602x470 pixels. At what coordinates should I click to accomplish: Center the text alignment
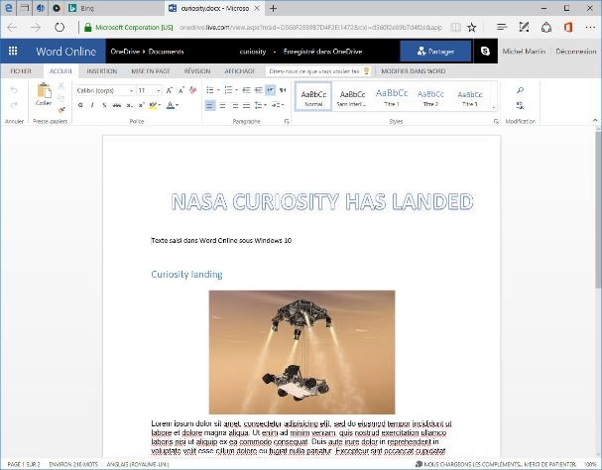222,105
